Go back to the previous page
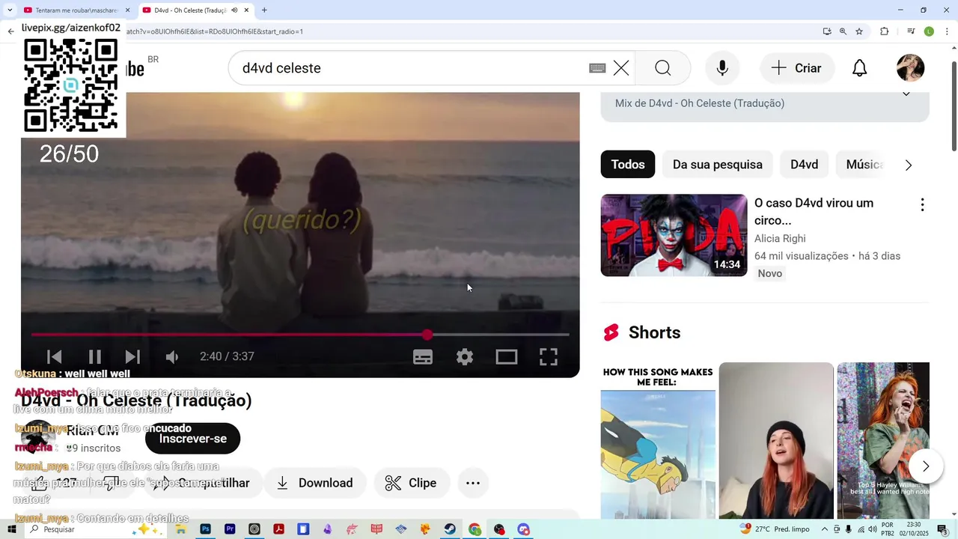This screenshot has height=539, width=958. [10, 31]
